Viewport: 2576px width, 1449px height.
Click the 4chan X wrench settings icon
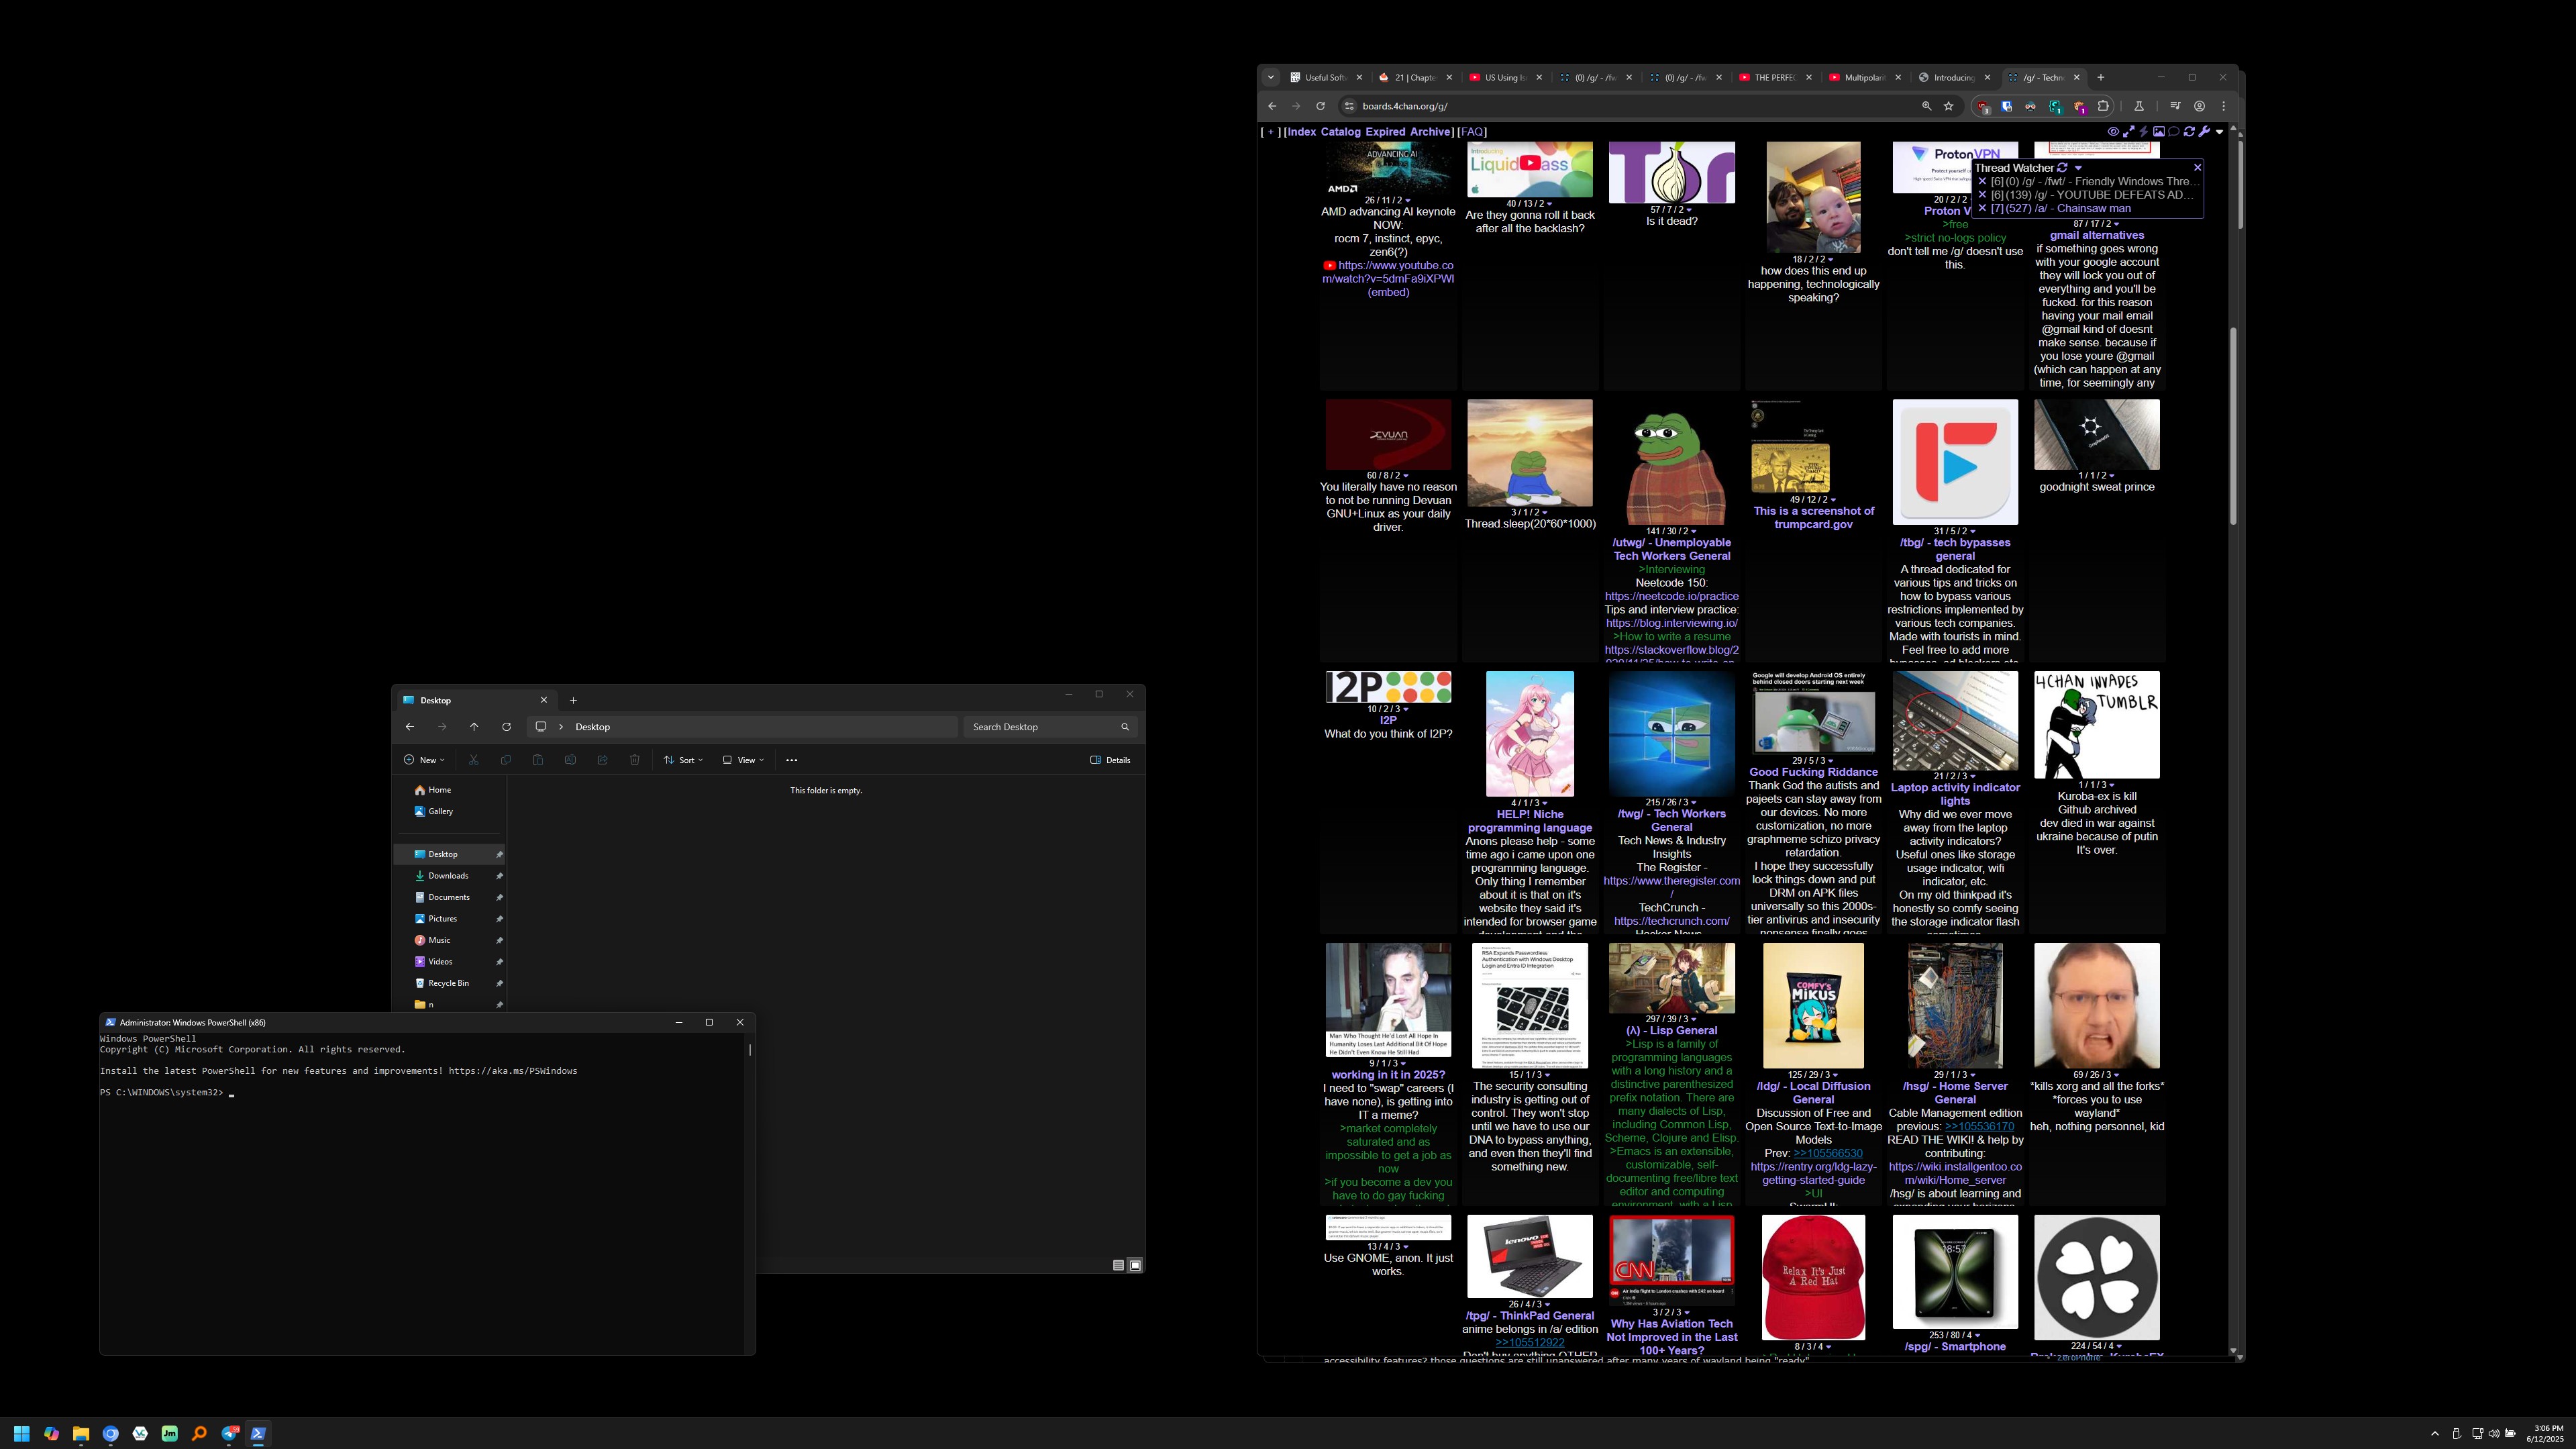2204,131
